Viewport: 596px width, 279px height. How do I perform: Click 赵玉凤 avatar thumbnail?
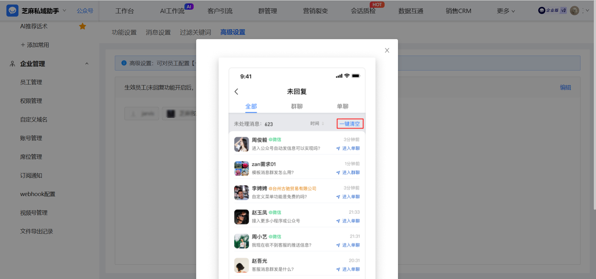coord(242,217)
